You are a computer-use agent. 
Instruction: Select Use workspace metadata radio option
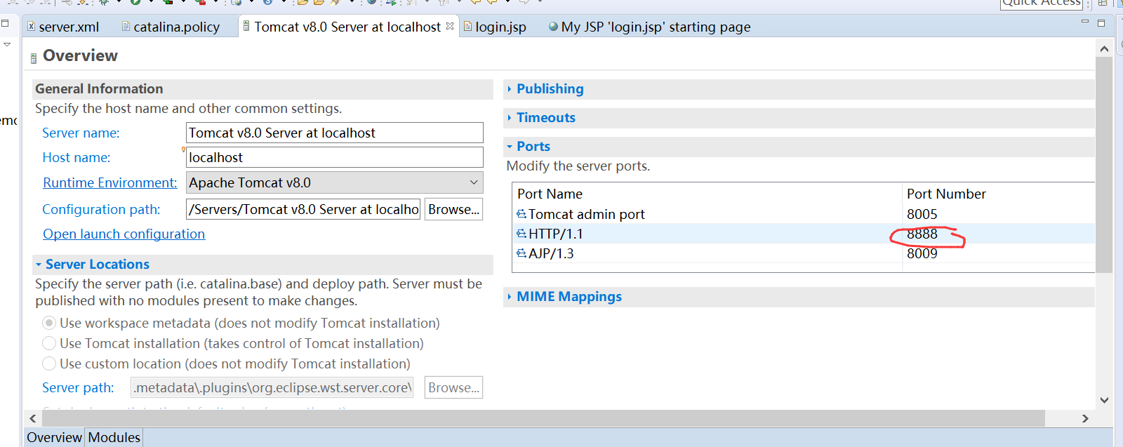pyautogui.click(x=49, y=323)
